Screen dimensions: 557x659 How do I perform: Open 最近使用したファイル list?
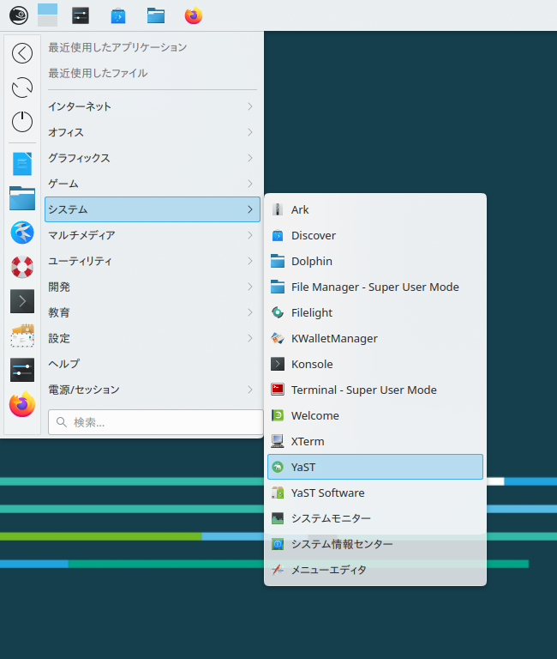click(x=98, y=73)
